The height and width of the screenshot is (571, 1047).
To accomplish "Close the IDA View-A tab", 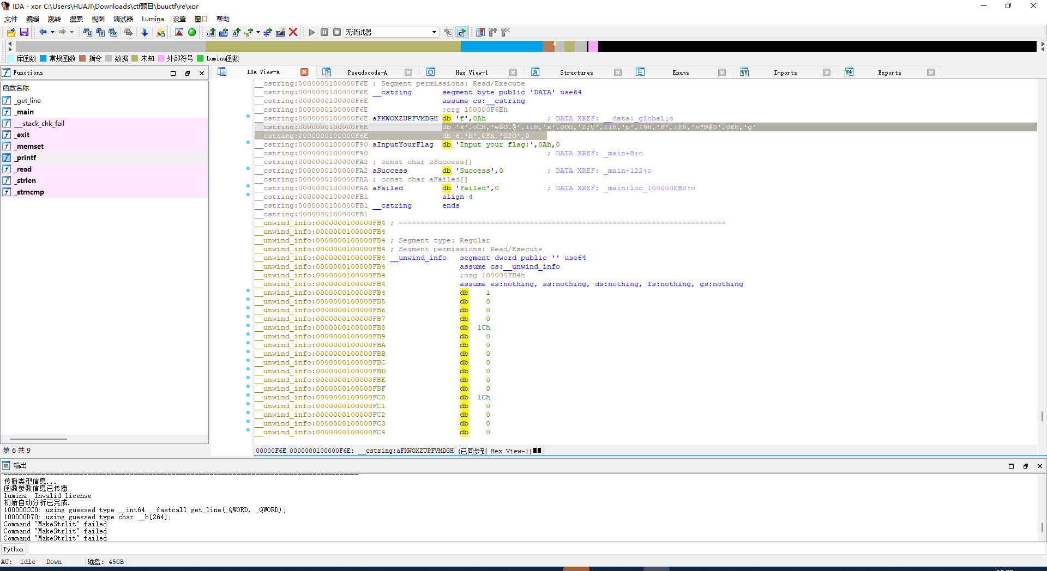I will click(x=304, y=72).
